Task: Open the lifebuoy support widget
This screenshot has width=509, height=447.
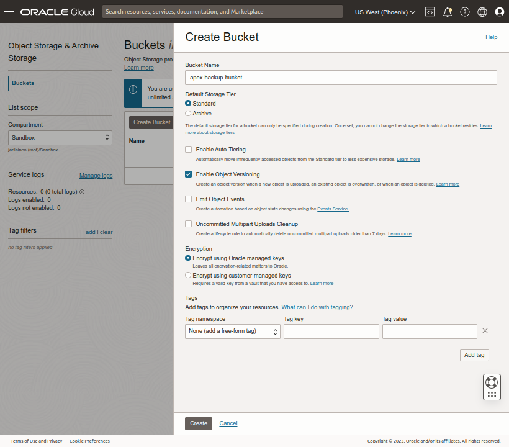Action: (492, 382)
